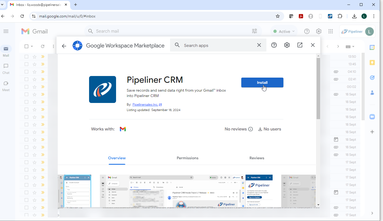
Task: Open select-all checkbox dropdown arrow
Action: (32, 46)
